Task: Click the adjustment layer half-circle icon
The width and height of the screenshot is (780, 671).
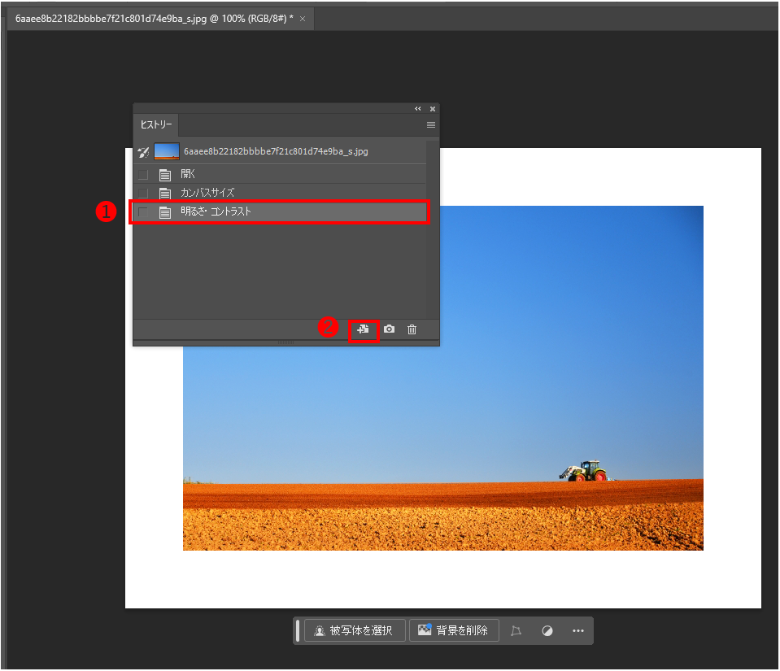Action: coord(547,631)
